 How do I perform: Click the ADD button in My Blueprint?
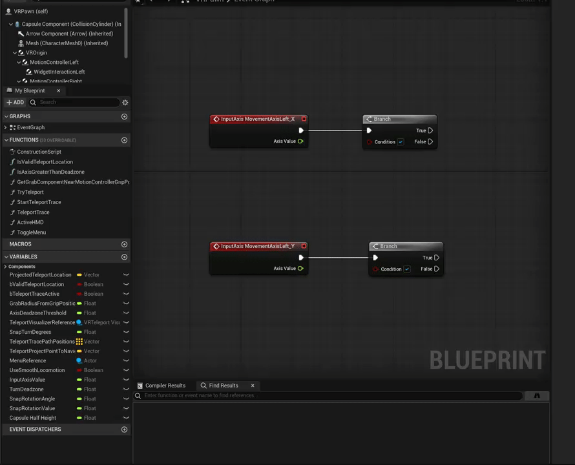[15, 102]
